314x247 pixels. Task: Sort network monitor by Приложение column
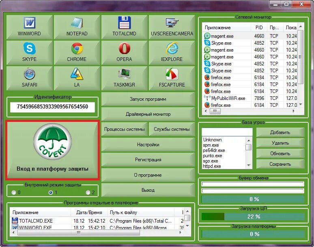pos(226,28)
